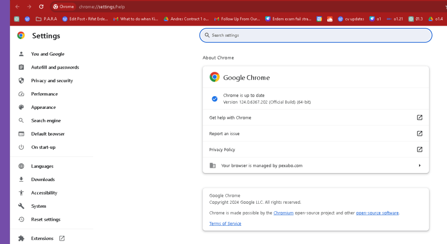Open the unlabeled WordPress bookmark icon

coord(27,19)
